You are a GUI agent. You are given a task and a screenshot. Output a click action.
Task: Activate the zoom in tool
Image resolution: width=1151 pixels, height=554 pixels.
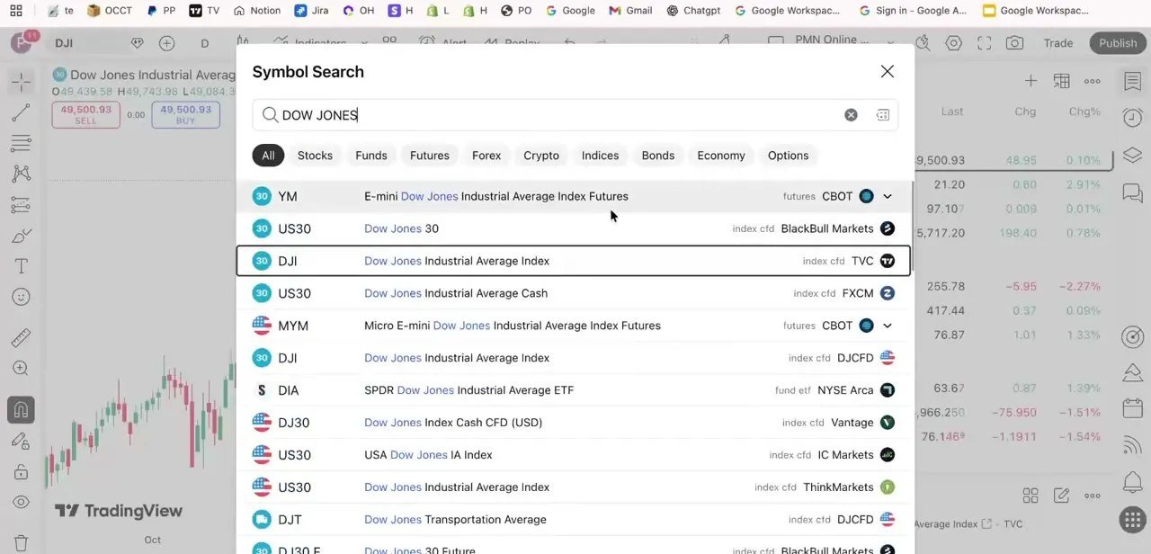tap(21, 368)
